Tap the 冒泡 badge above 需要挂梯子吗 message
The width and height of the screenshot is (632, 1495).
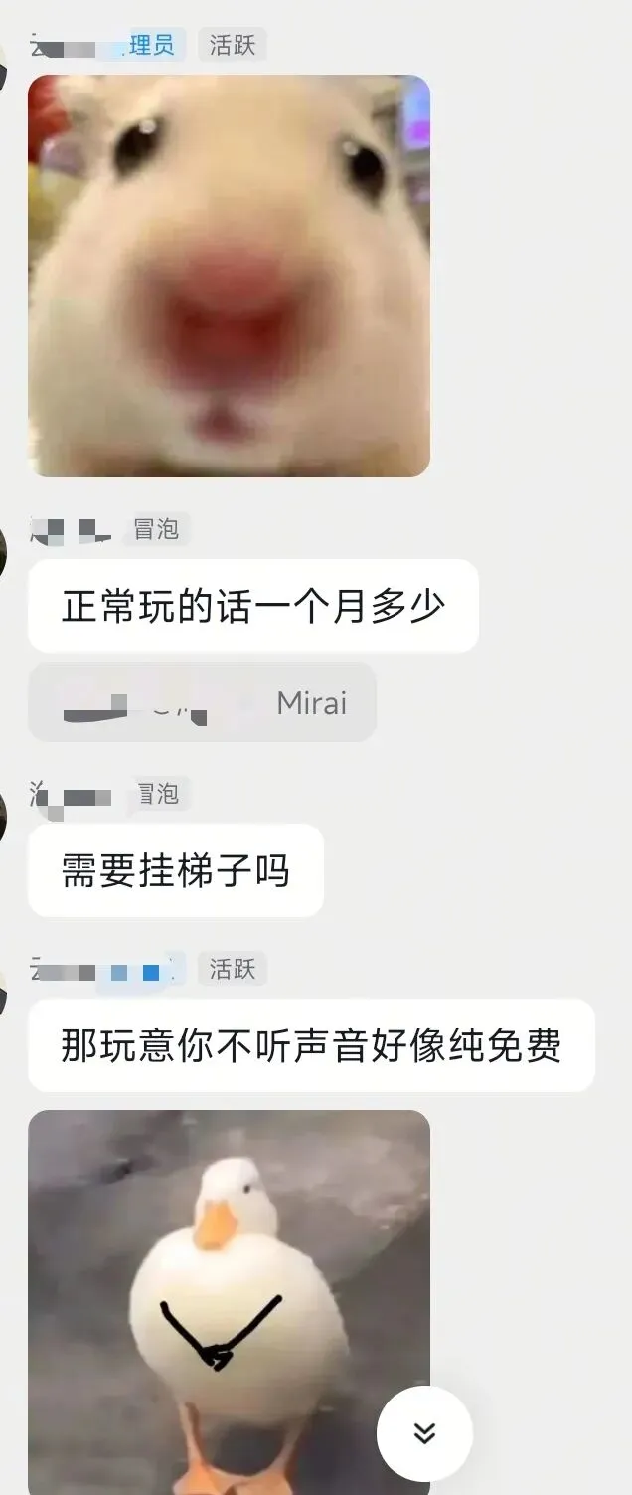pos(156,794)
